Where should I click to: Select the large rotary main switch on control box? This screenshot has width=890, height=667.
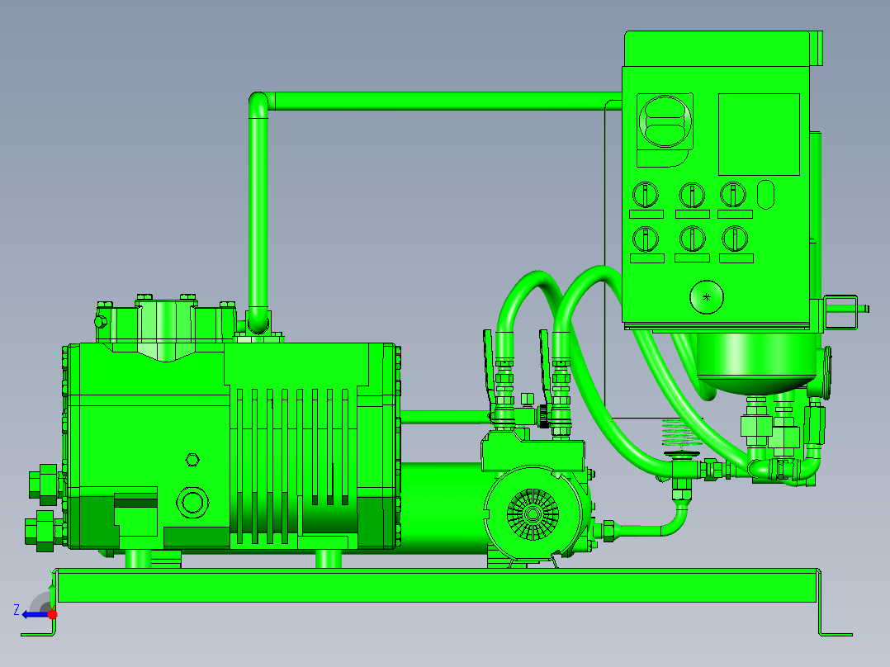665,121
